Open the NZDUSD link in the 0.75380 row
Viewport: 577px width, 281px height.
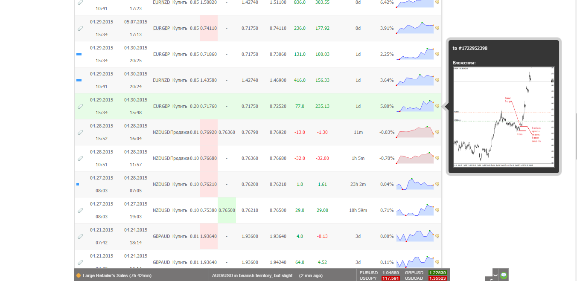tap(161, 210)
